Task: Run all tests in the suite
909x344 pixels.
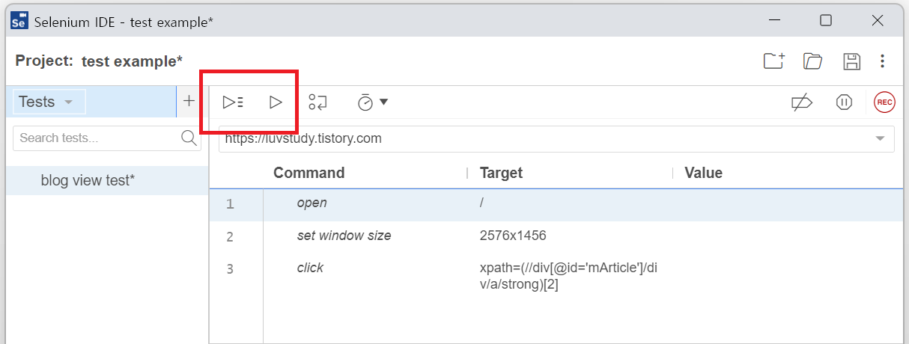Action: 233,102
